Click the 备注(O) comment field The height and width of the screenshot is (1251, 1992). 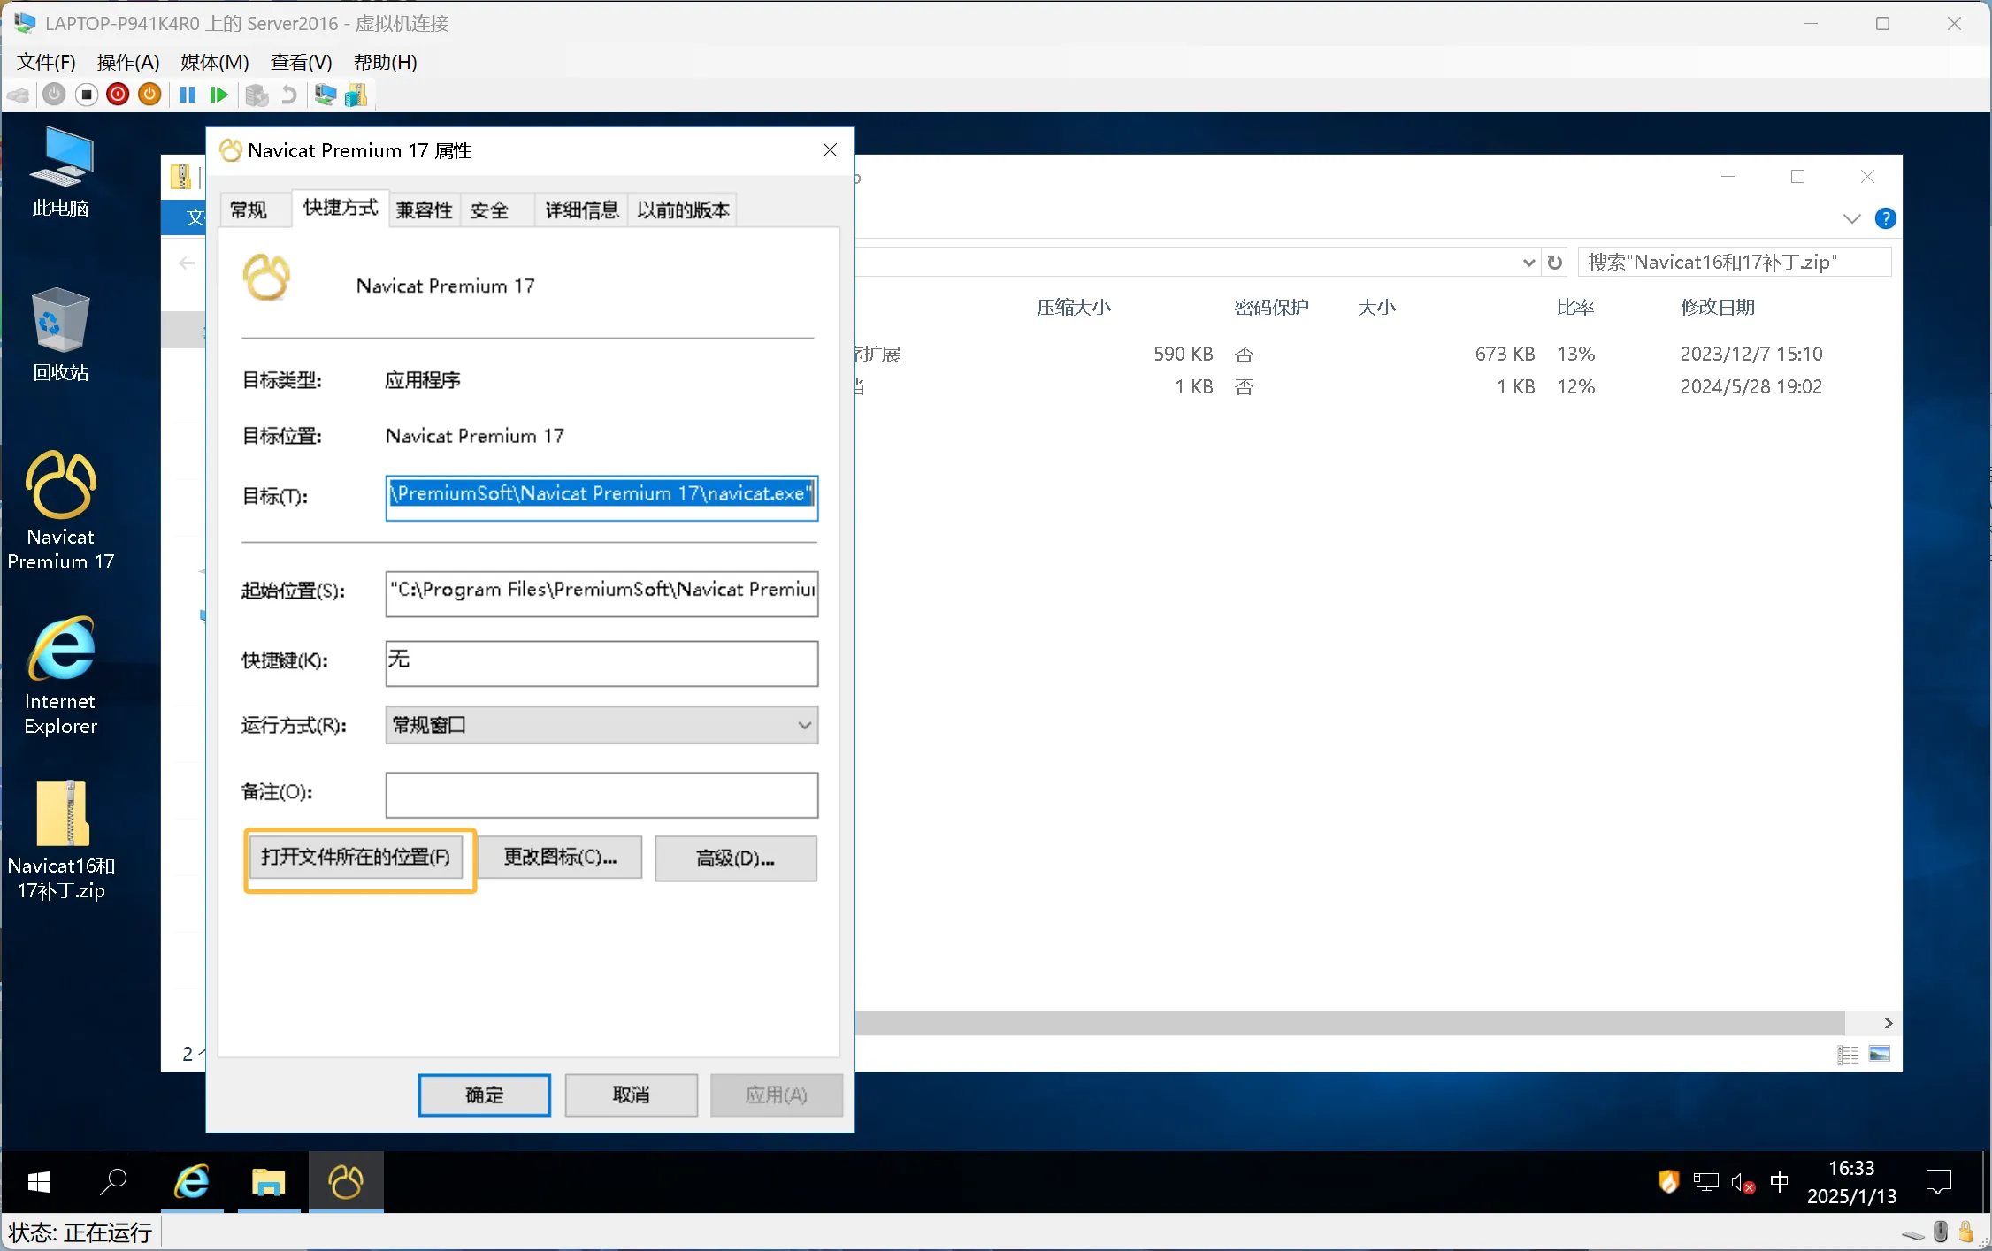(601, 795)
